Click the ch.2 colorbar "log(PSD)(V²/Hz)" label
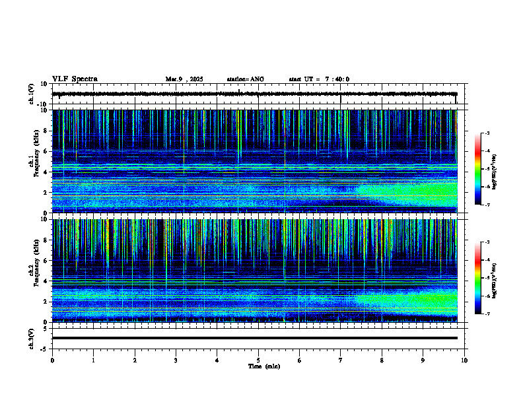The image size is (523, 404). pyautogui.click(x=494, y=281)
